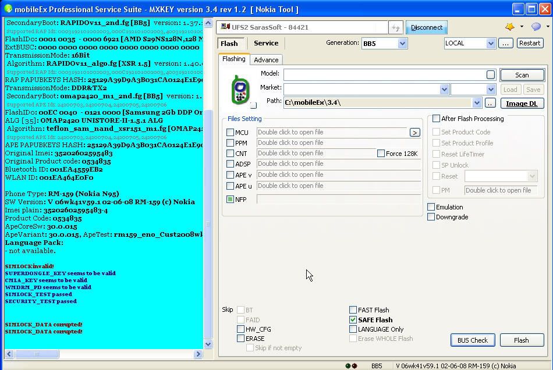Enable the PPM file checkbox
This screenshot has height=370, width=553.
[230, 143]
